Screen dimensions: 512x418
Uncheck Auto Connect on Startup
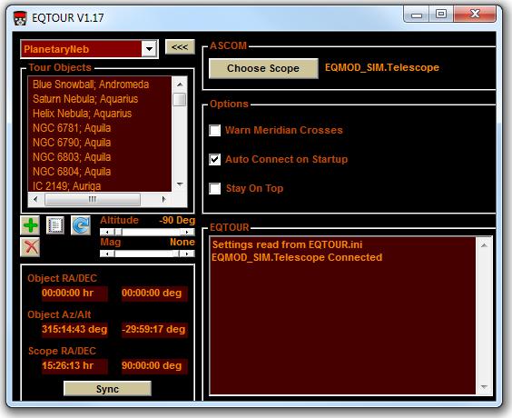pyautogui.click(x=214, y=159)
